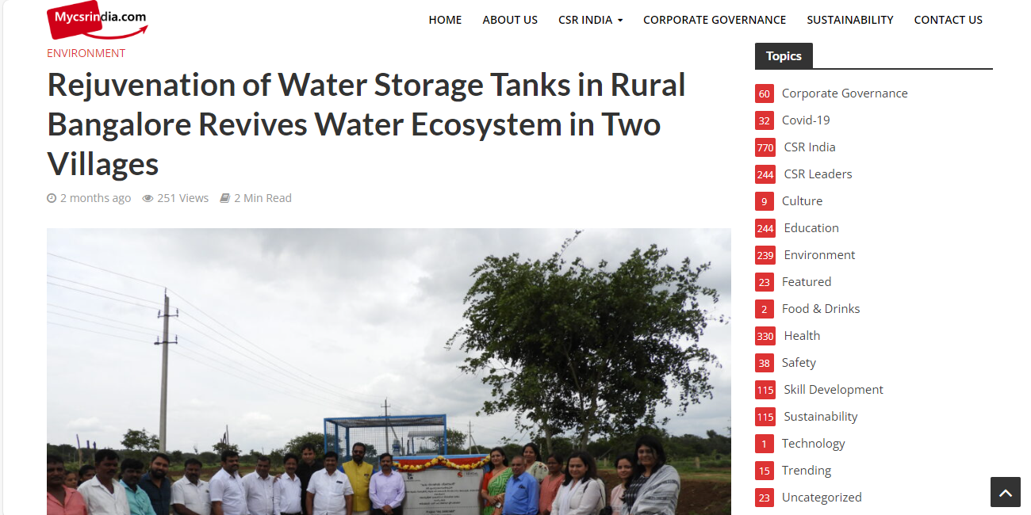The height and width of the screenshot is (515, 1031).
Task: Click the article headline about Water Storage Tanks
Action: [366, 124]
